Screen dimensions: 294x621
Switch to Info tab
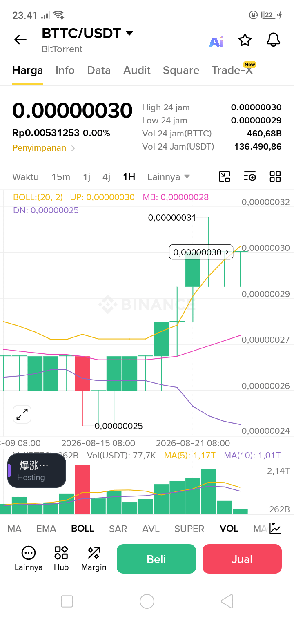pyautogui.click(x=65, y=70)
